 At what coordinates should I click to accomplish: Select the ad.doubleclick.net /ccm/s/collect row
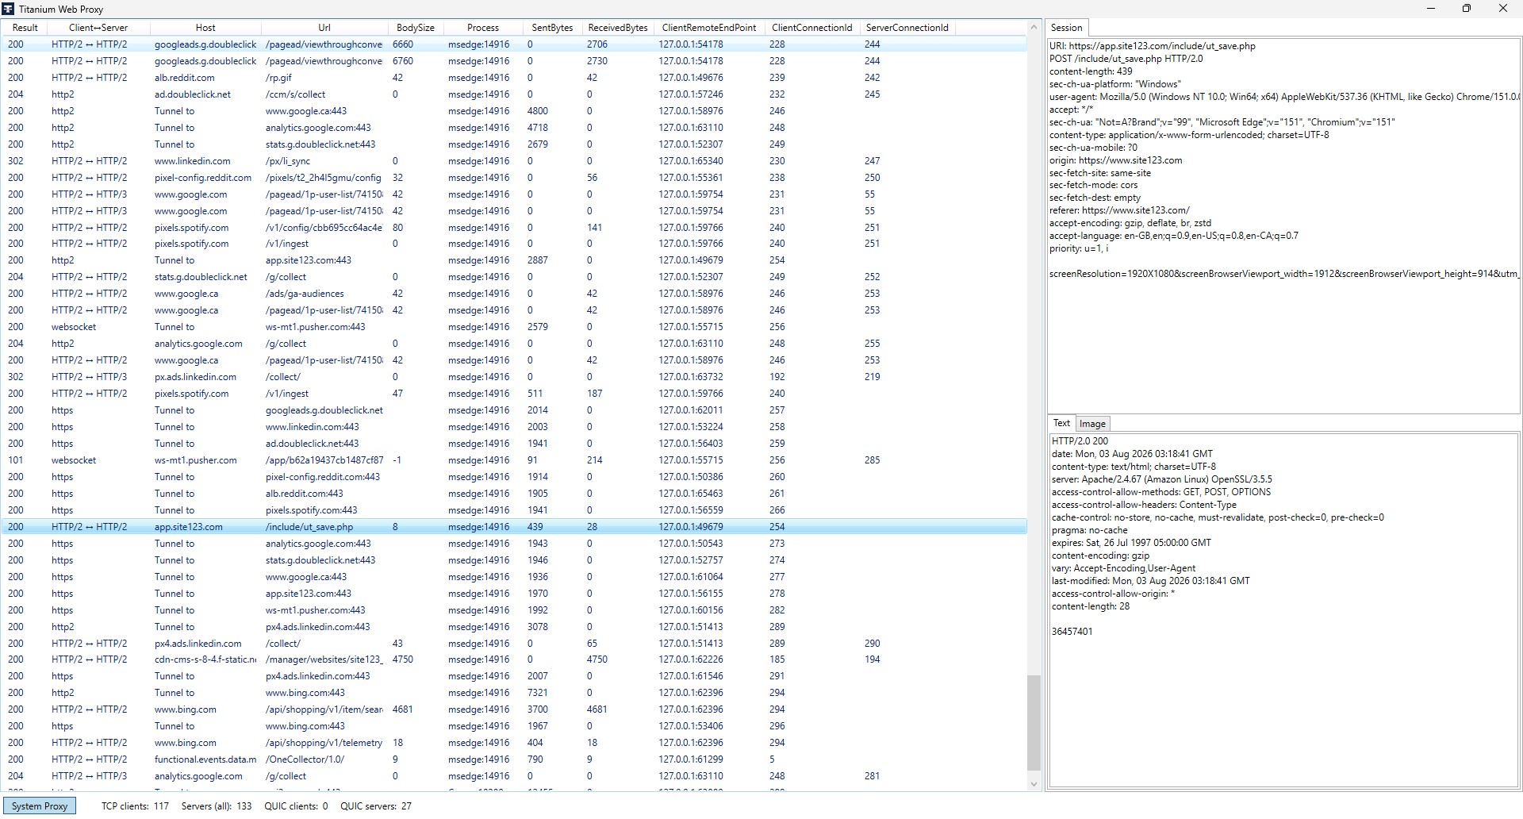coord(514,94)
